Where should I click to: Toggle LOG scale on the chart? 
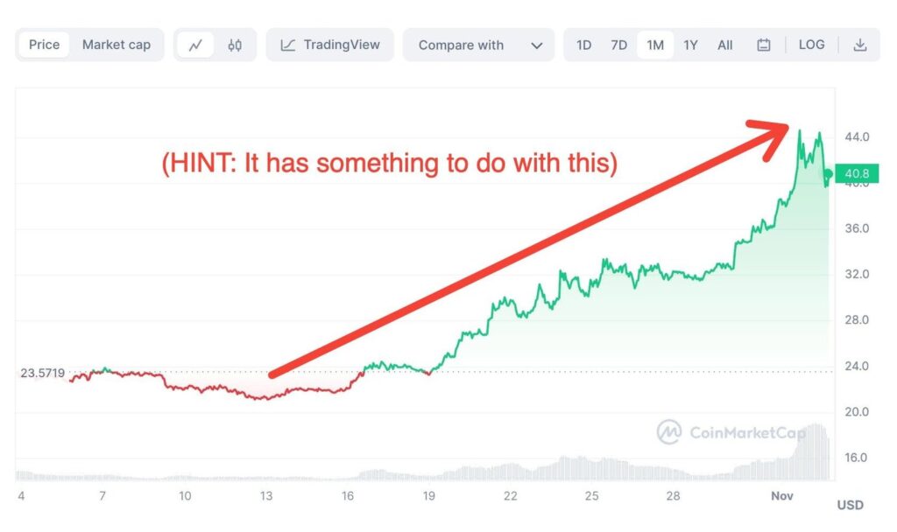(x=811, y=45)
